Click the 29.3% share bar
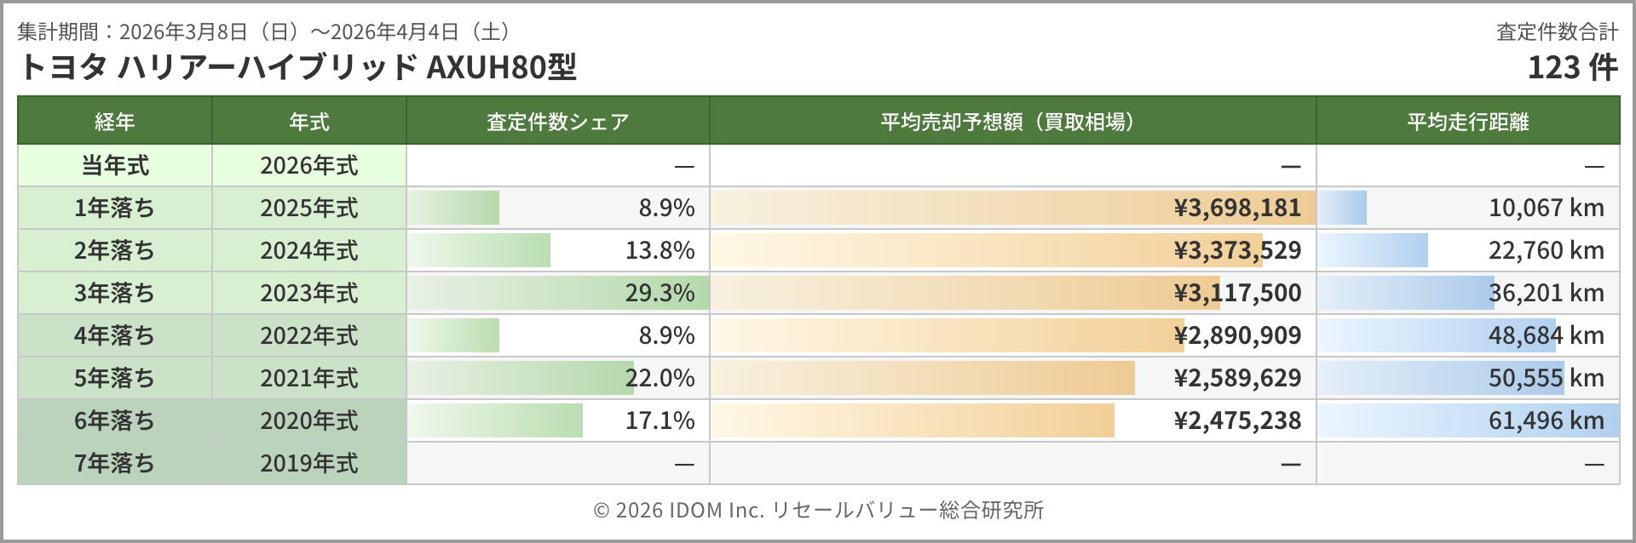 click(x=557, y=293)
